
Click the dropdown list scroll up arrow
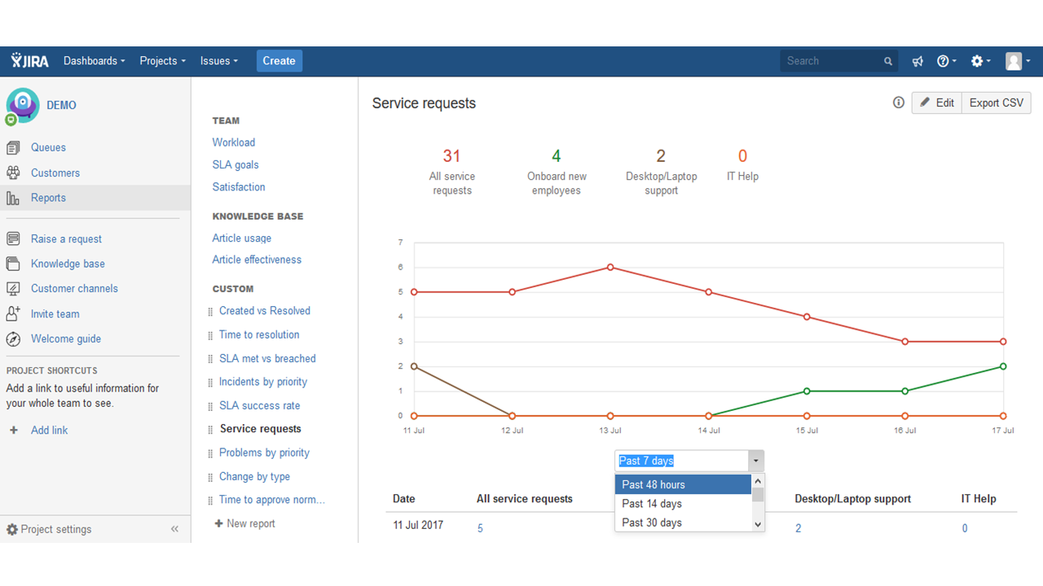(x=758, y=481)
